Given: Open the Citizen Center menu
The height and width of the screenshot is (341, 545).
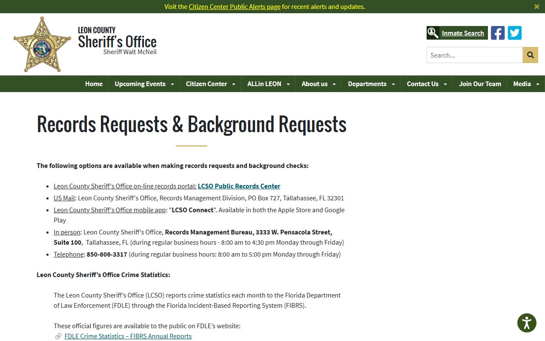Looking at the screenshot, I should click(x=207, y=84).
